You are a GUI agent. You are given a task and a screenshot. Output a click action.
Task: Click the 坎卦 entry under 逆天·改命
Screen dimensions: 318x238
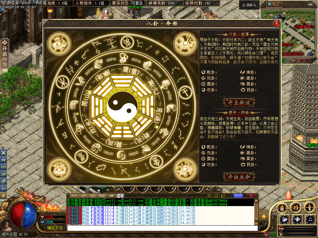coord(209,165)
